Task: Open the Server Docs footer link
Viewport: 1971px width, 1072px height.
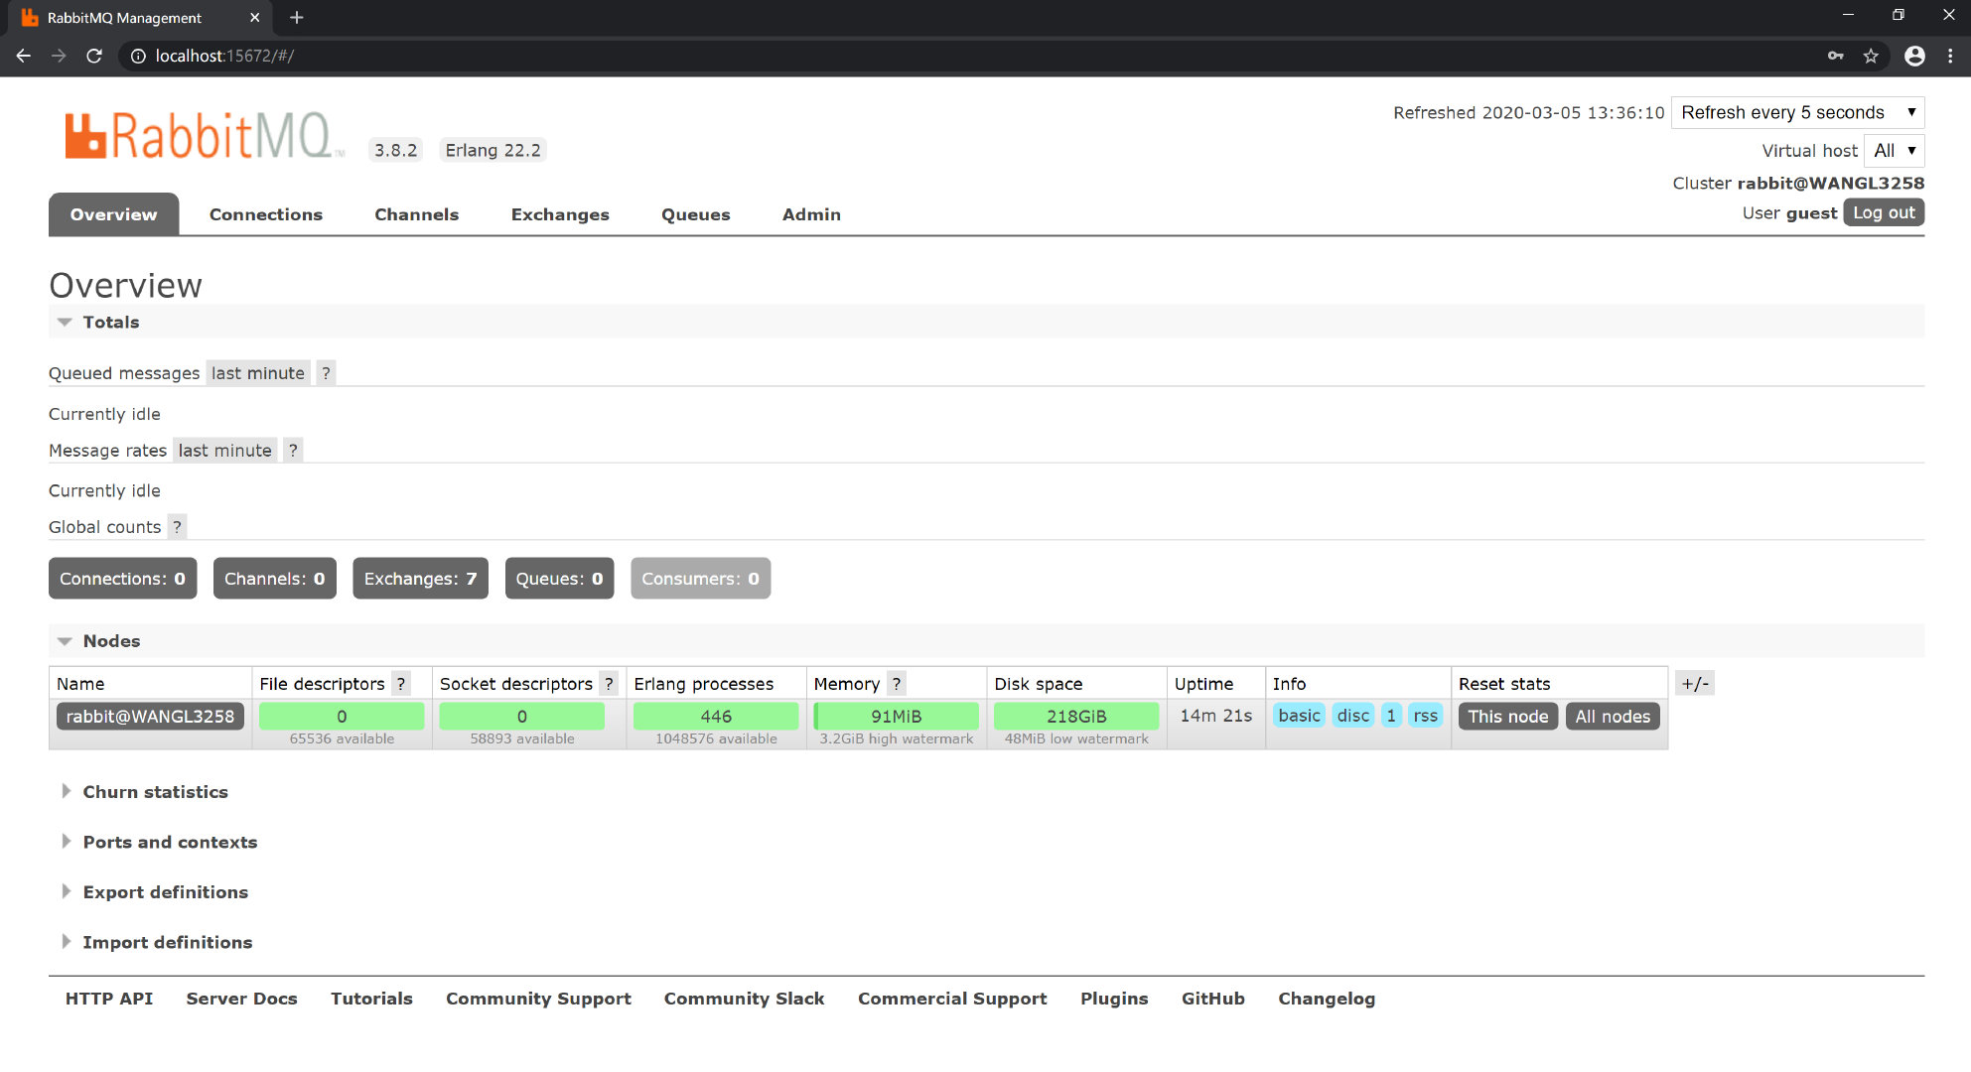Action: [x=241, y=999]
